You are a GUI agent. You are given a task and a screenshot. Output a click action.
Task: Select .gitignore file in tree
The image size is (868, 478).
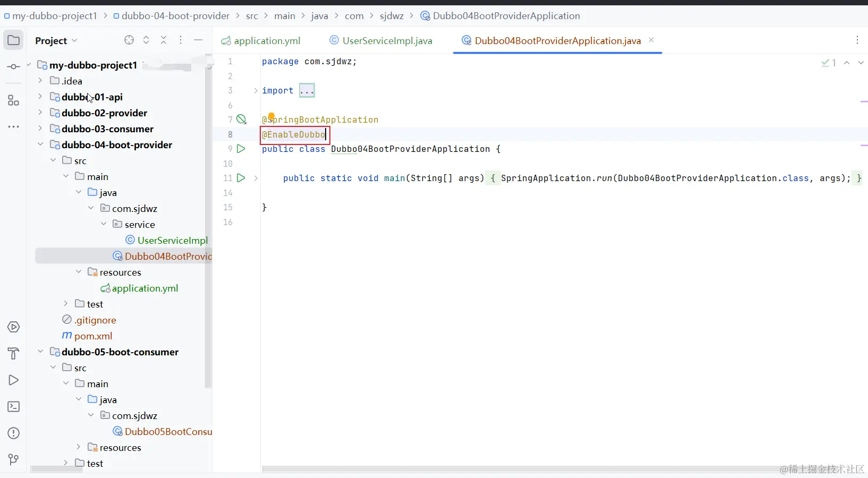89,320
